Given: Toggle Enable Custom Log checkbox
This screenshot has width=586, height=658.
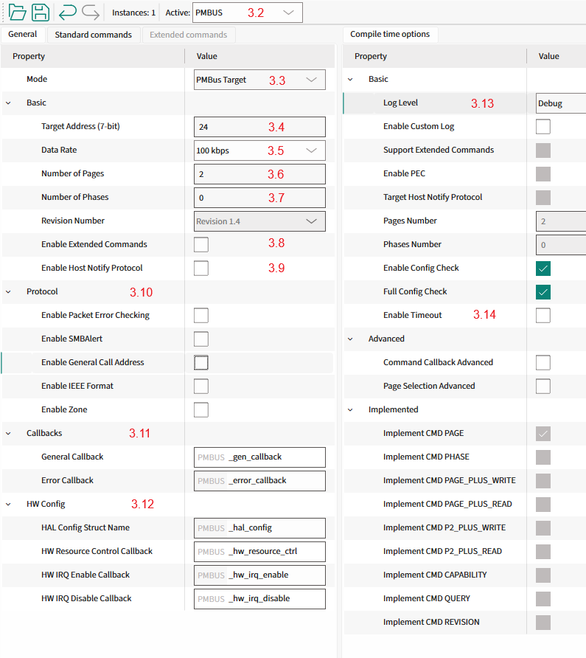Looking at the screenshot, I should click(x=543, y=127).
